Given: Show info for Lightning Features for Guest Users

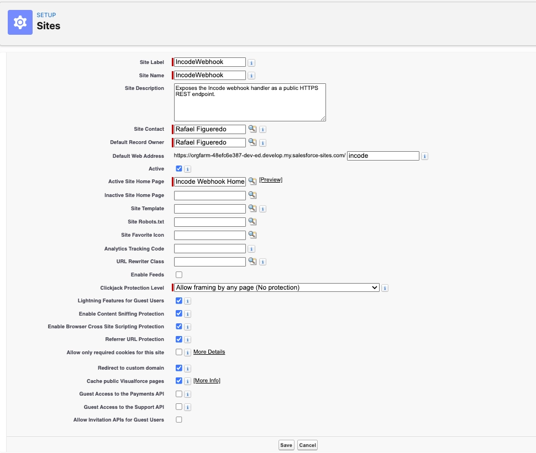Looking at the screenshot, I should 187,301.
